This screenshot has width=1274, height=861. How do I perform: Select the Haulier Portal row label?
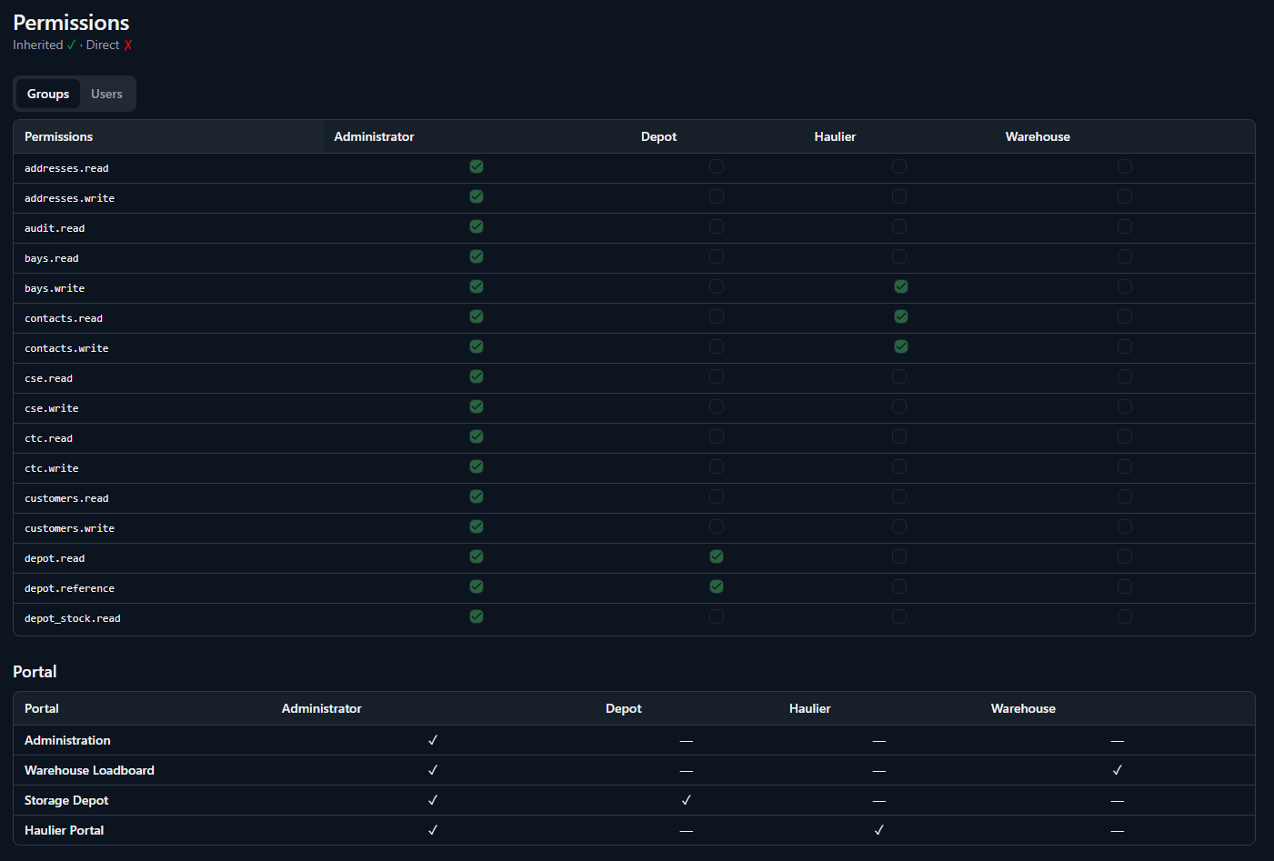point(65,830)
